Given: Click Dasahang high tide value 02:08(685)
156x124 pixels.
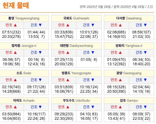Looking at the screenshot, I should [116, 32].
